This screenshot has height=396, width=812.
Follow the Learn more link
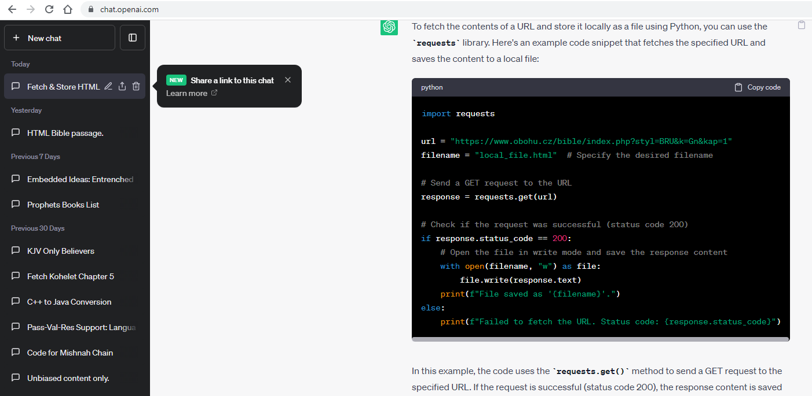point(192,93)
